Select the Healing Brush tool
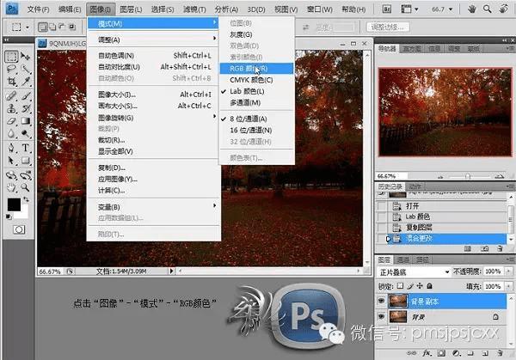Screen dimensions: 516x360 point(11,95)
